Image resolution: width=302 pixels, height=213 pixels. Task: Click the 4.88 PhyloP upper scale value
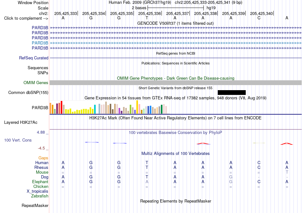click(41, 132)
